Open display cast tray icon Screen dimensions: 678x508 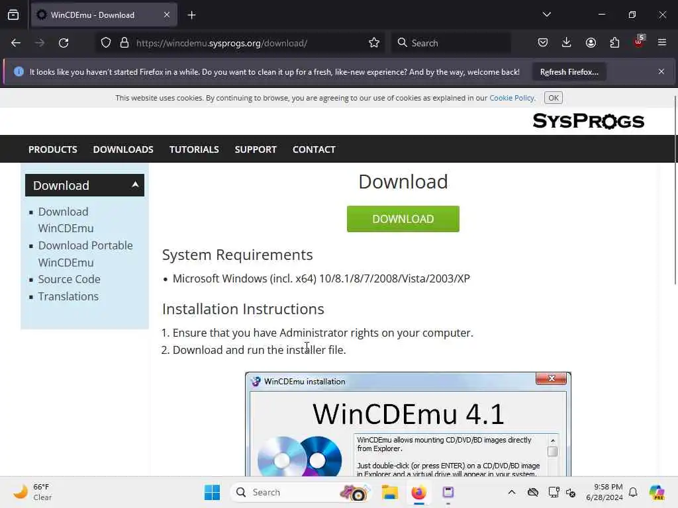point(554,492)
